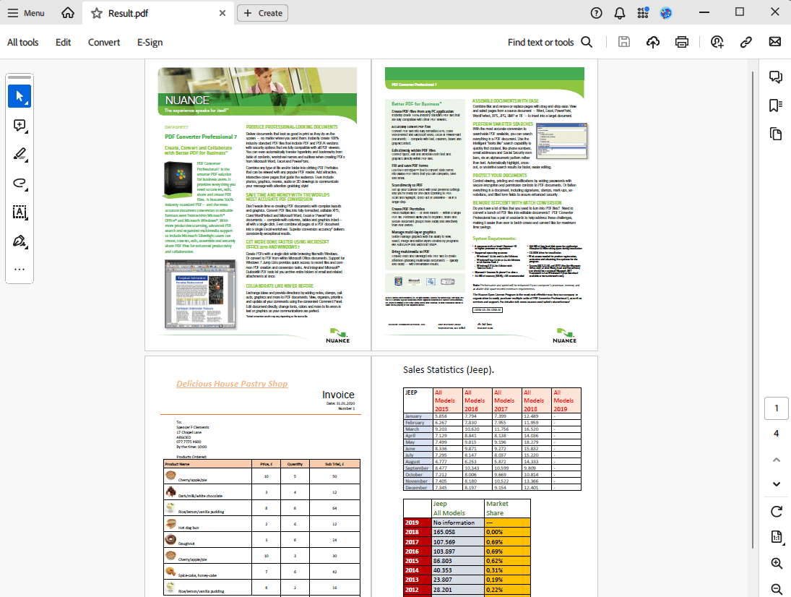Click All tools in the toolbar

23,42
